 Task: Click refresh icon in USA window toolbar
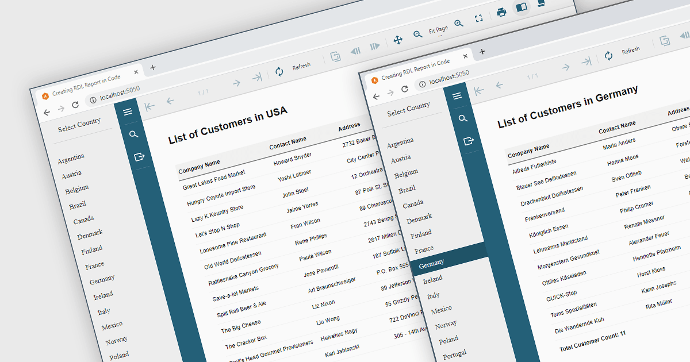click(x=279, y=71)
